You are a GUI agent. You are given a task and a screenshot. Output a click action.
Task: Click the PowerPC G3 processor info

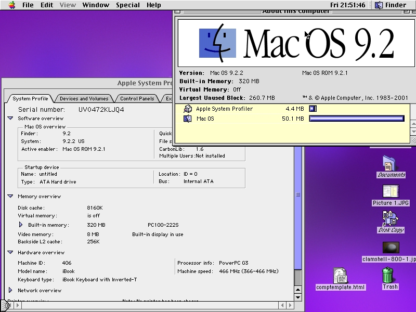click(233, 263)
